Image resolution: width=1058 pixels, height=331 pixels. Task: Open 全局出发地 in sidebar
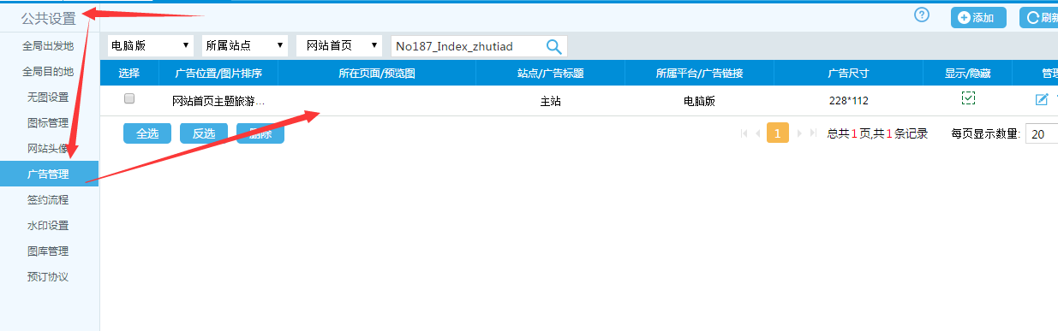coord(49,46)
